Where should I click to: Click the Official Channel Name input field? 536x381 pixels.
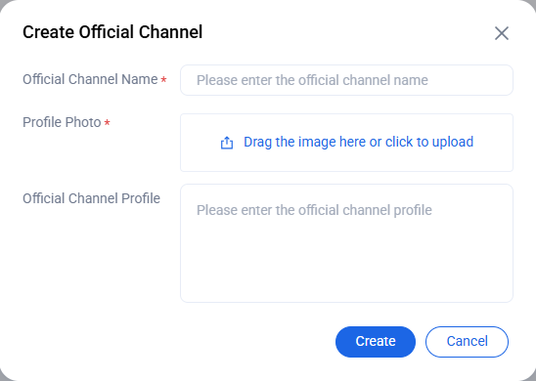(346, 80)
